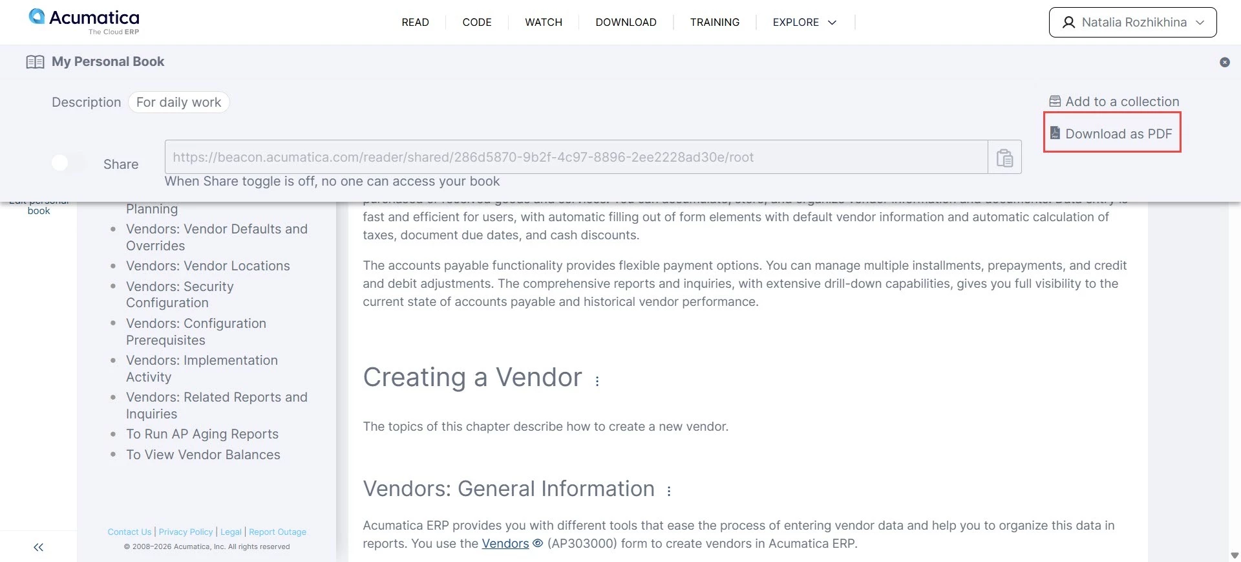Open topic Vendors: Vendor Defaults and Overrides
Screen dimensions: 1241x562
217,237
